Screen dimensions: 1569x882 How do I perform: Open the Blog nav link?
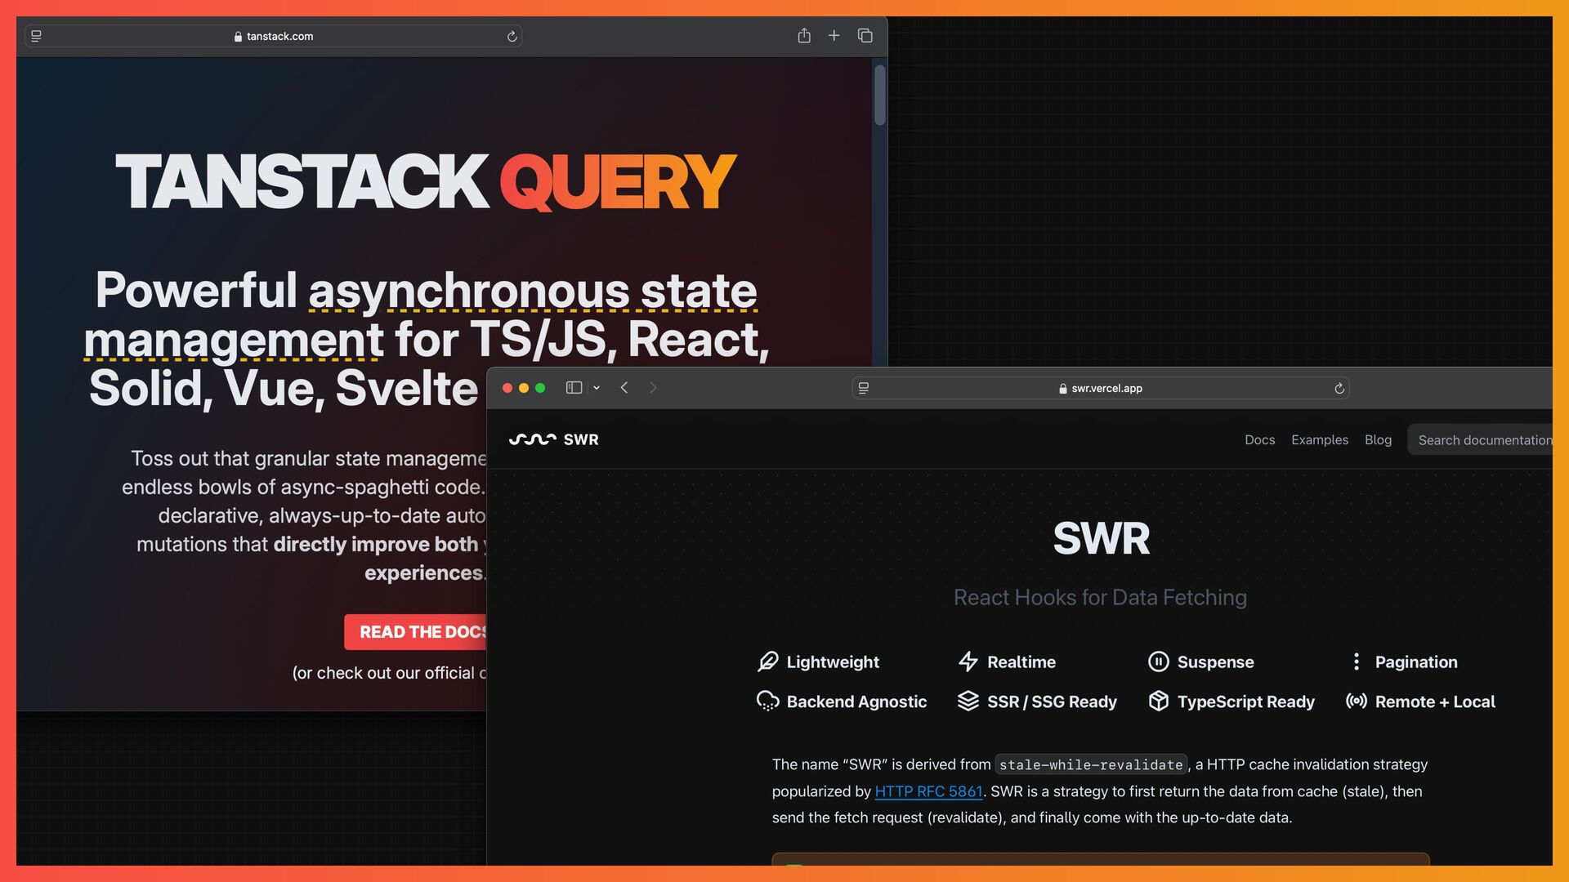[1378, 440]
